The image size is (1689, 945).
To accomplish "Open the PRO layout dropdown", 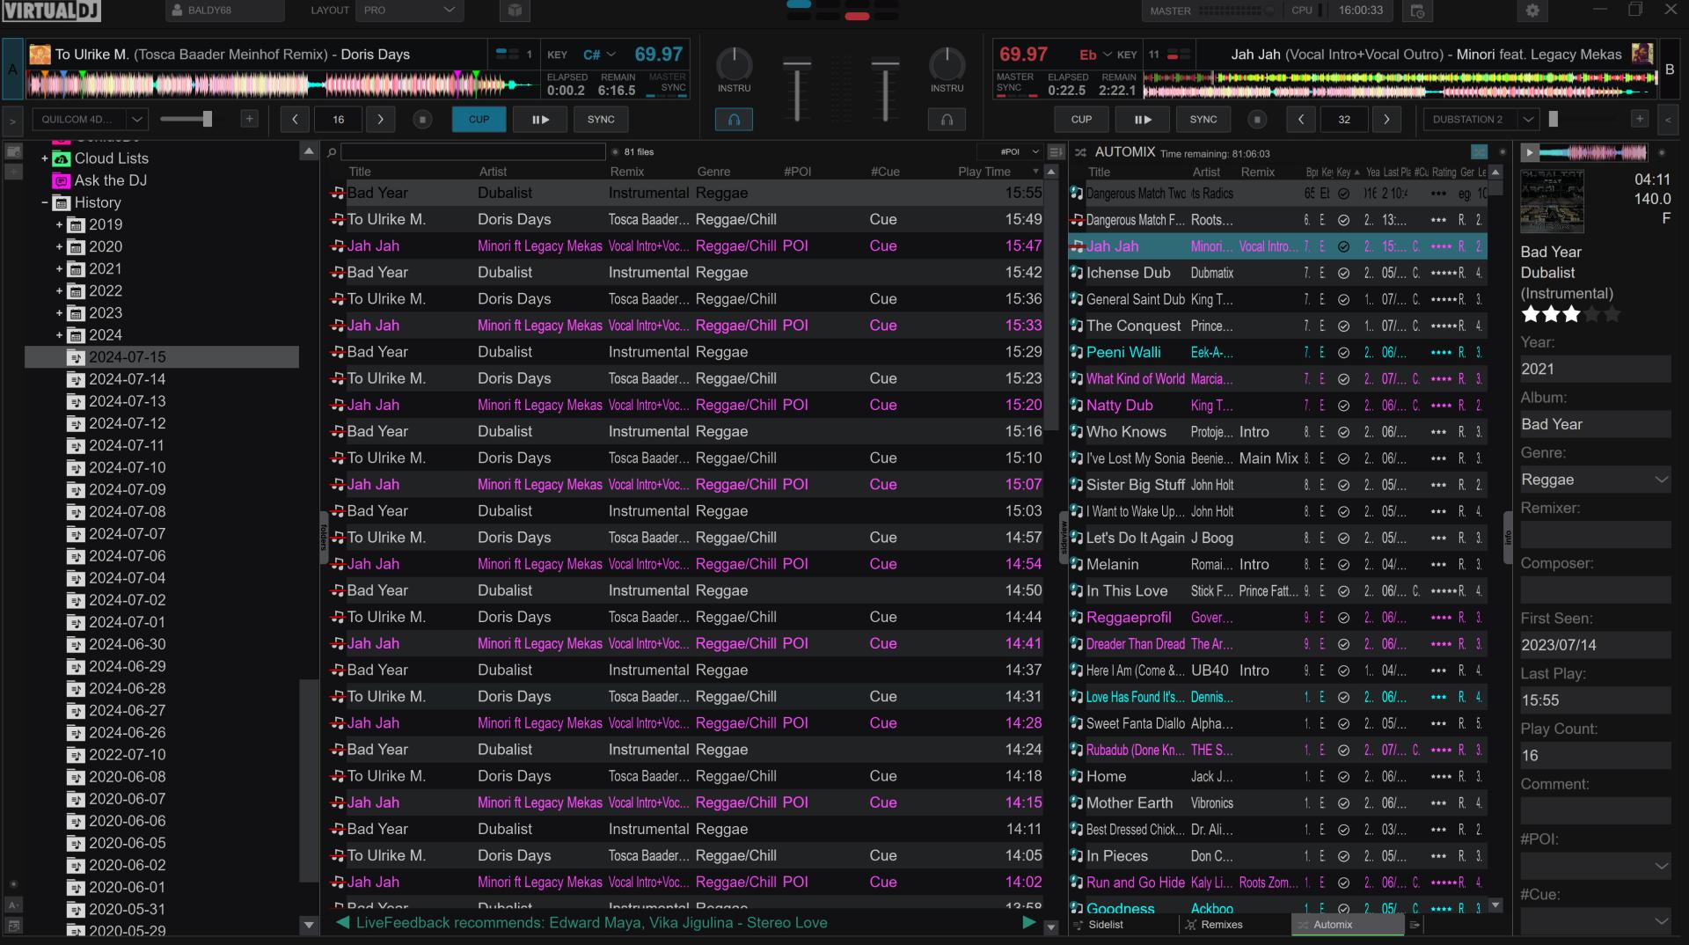I will point(410,11).
